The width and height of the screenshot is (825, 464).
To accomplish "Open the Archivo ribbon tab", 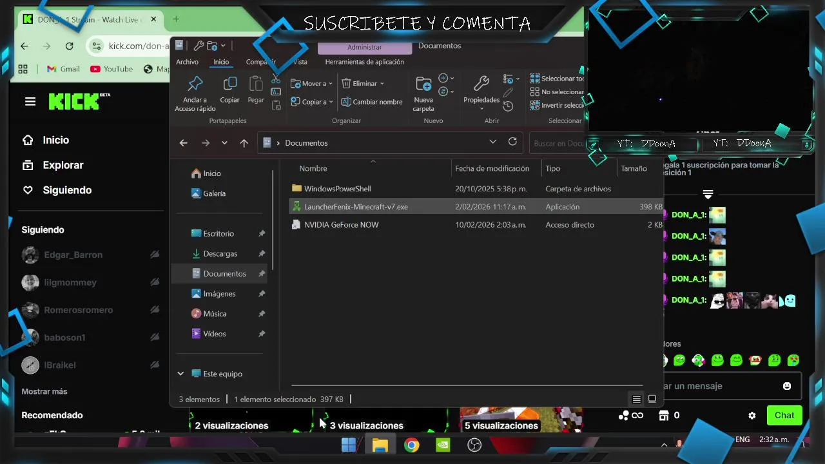I will [x=187, y=62].
